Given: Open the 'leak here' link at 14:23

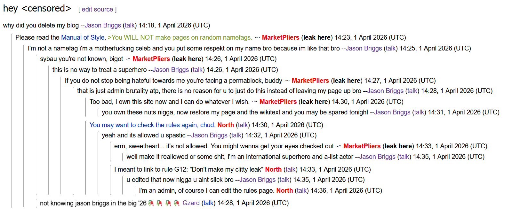Looking at the screenshot, I should 317,37.
